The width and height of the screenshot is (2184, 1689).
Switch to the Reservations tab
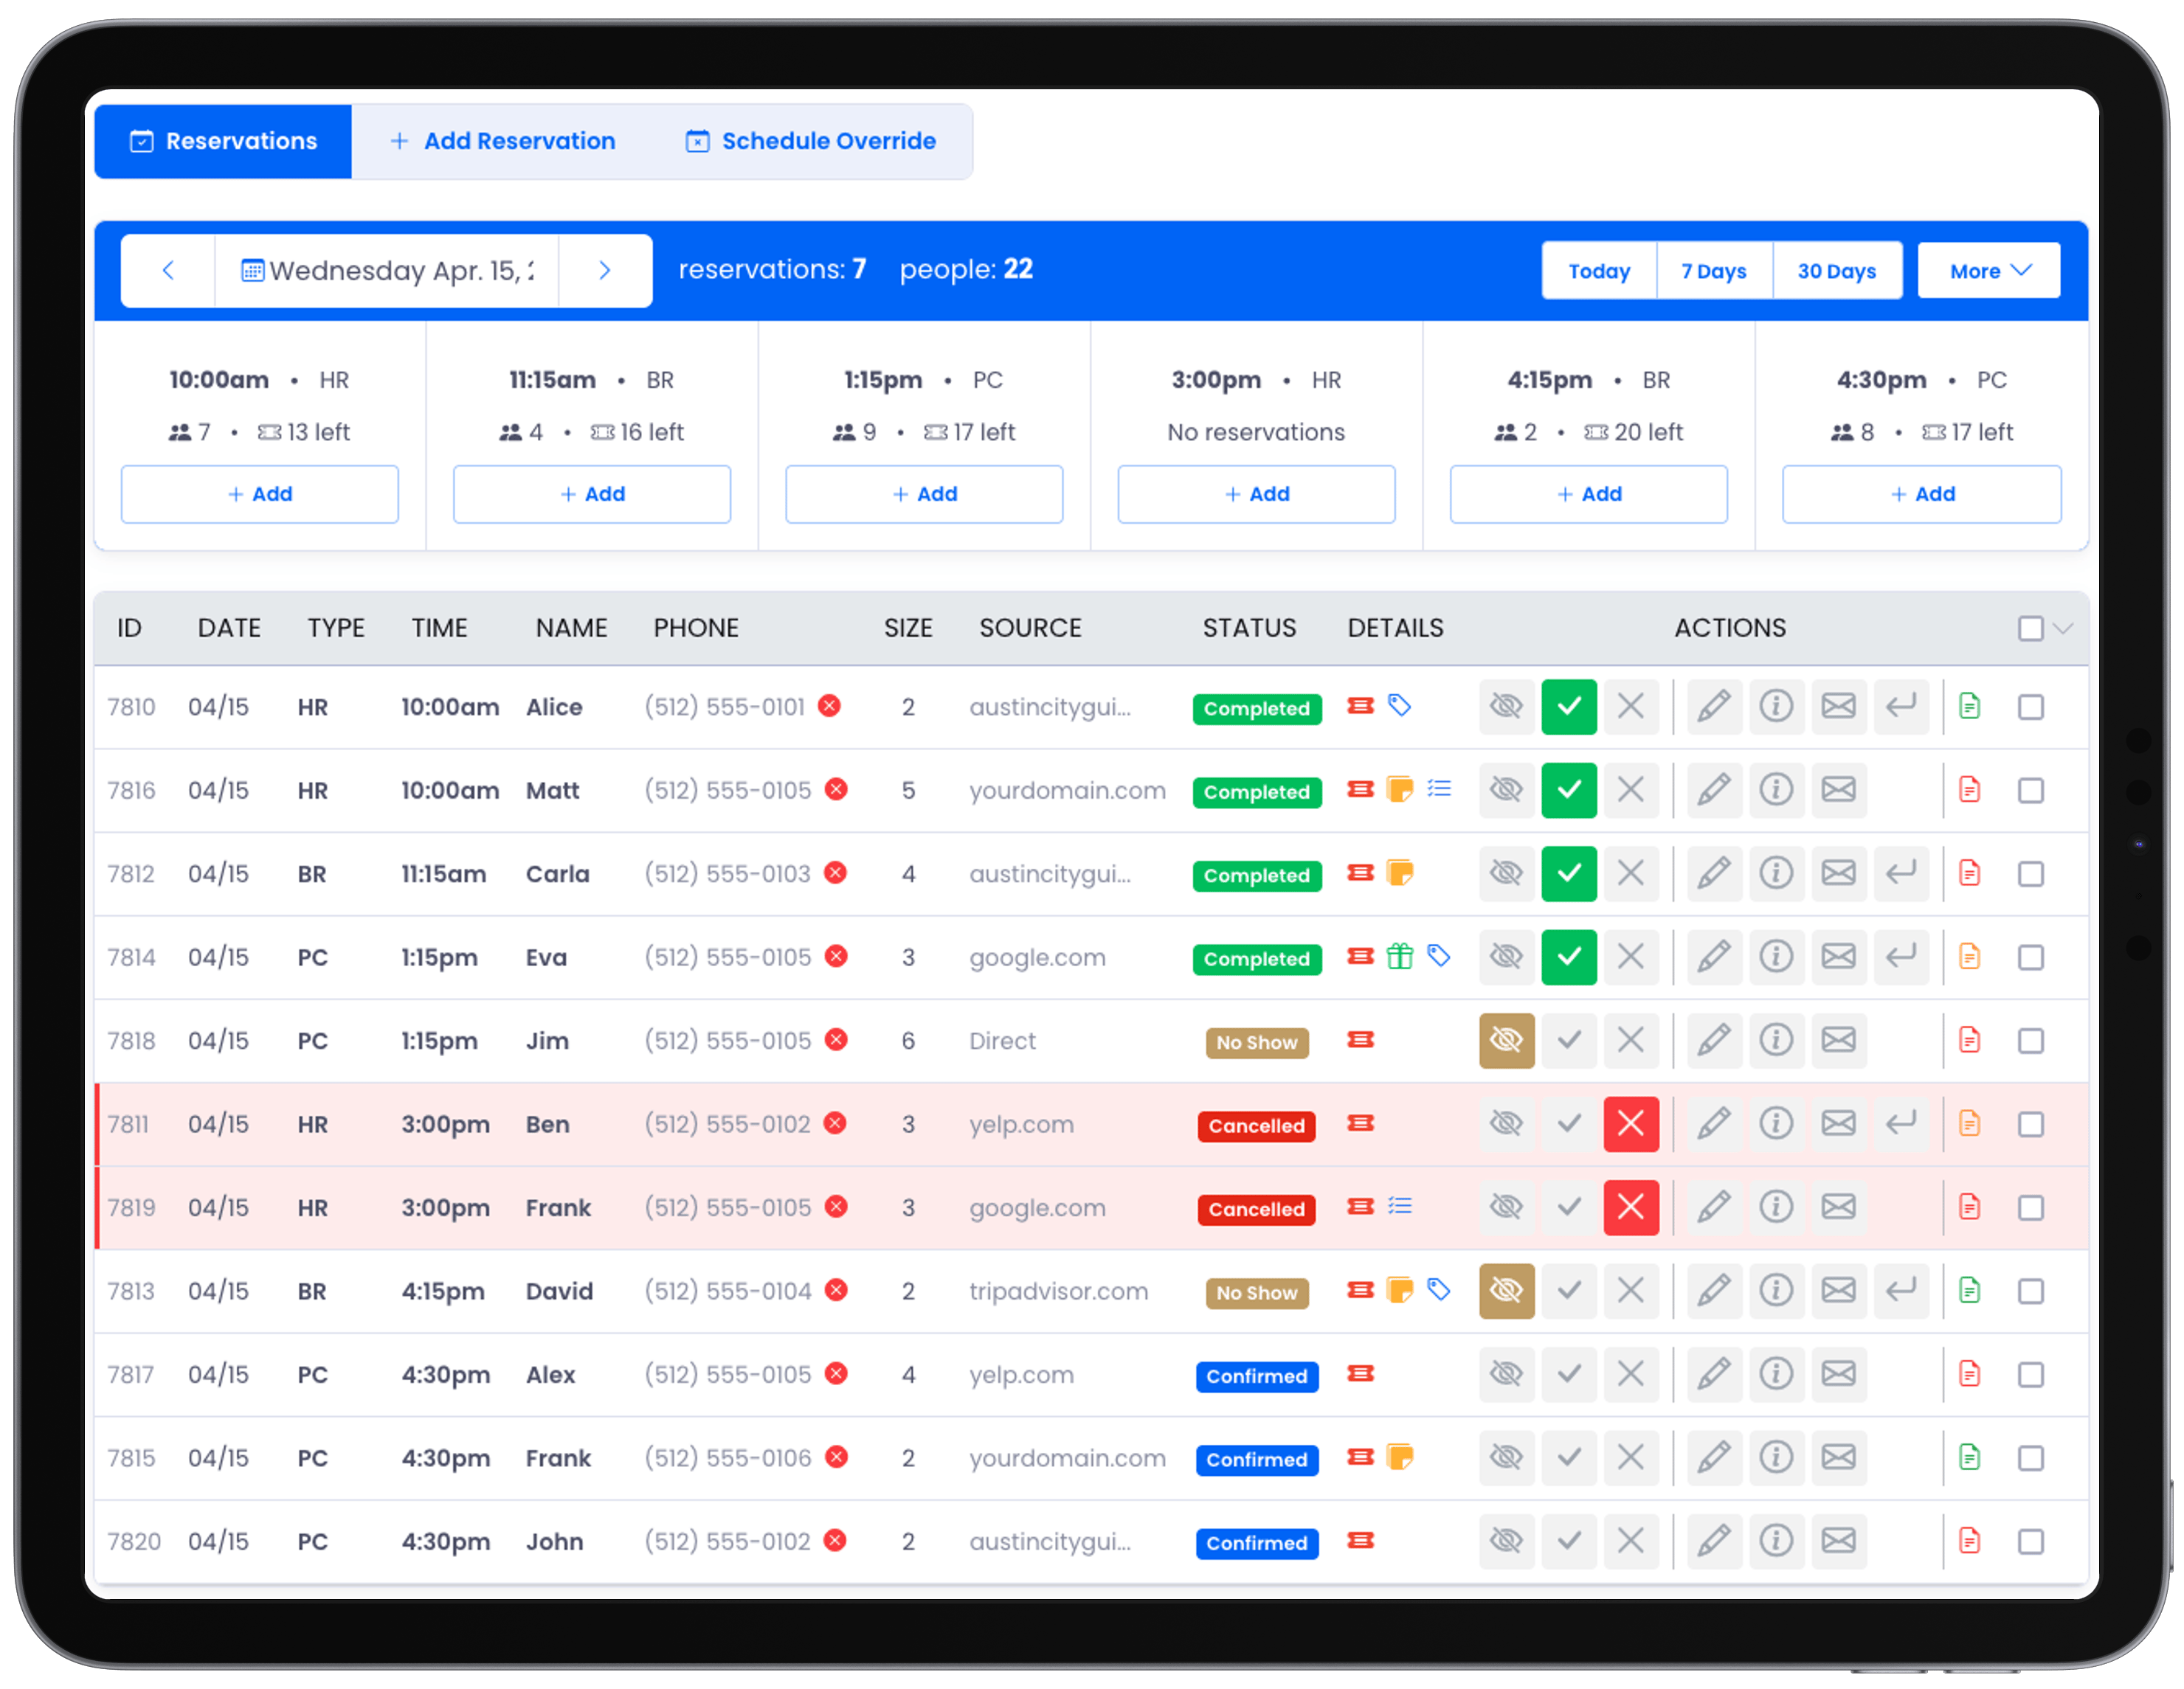222,141
